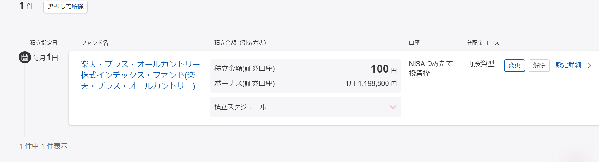The width and height of the screenshot is (599, 163).
Task: Open the 楽天・プラス・オールカントリー fund link
Action: (140, 75)
